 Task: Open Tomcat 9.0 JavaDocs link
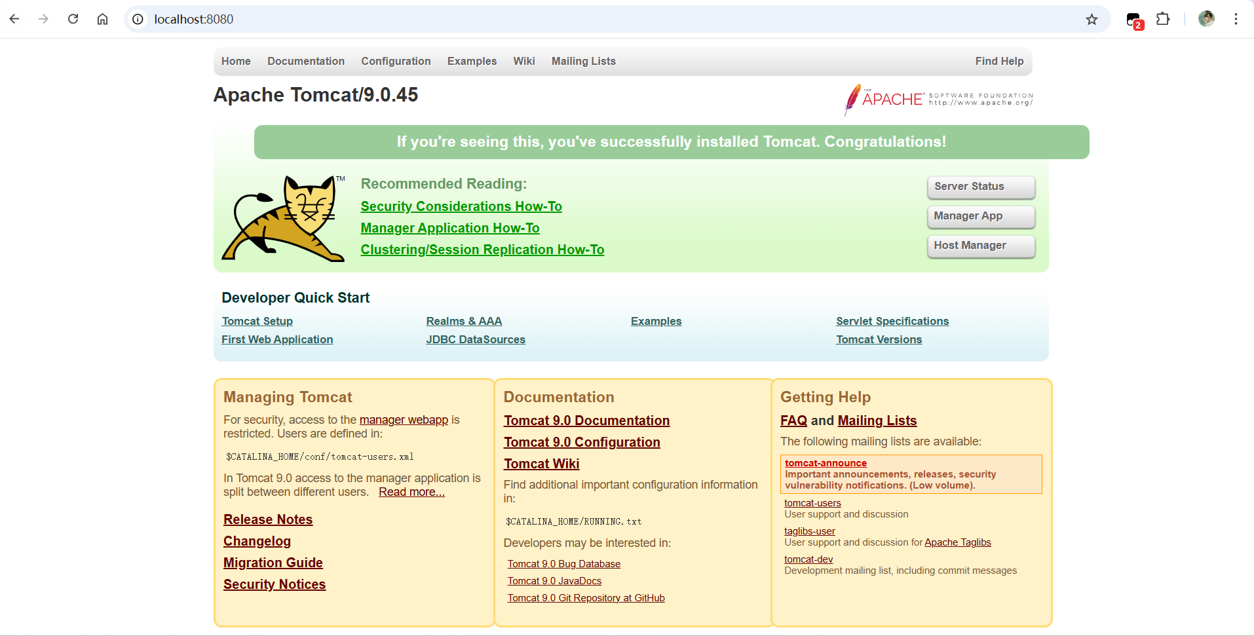554,581
